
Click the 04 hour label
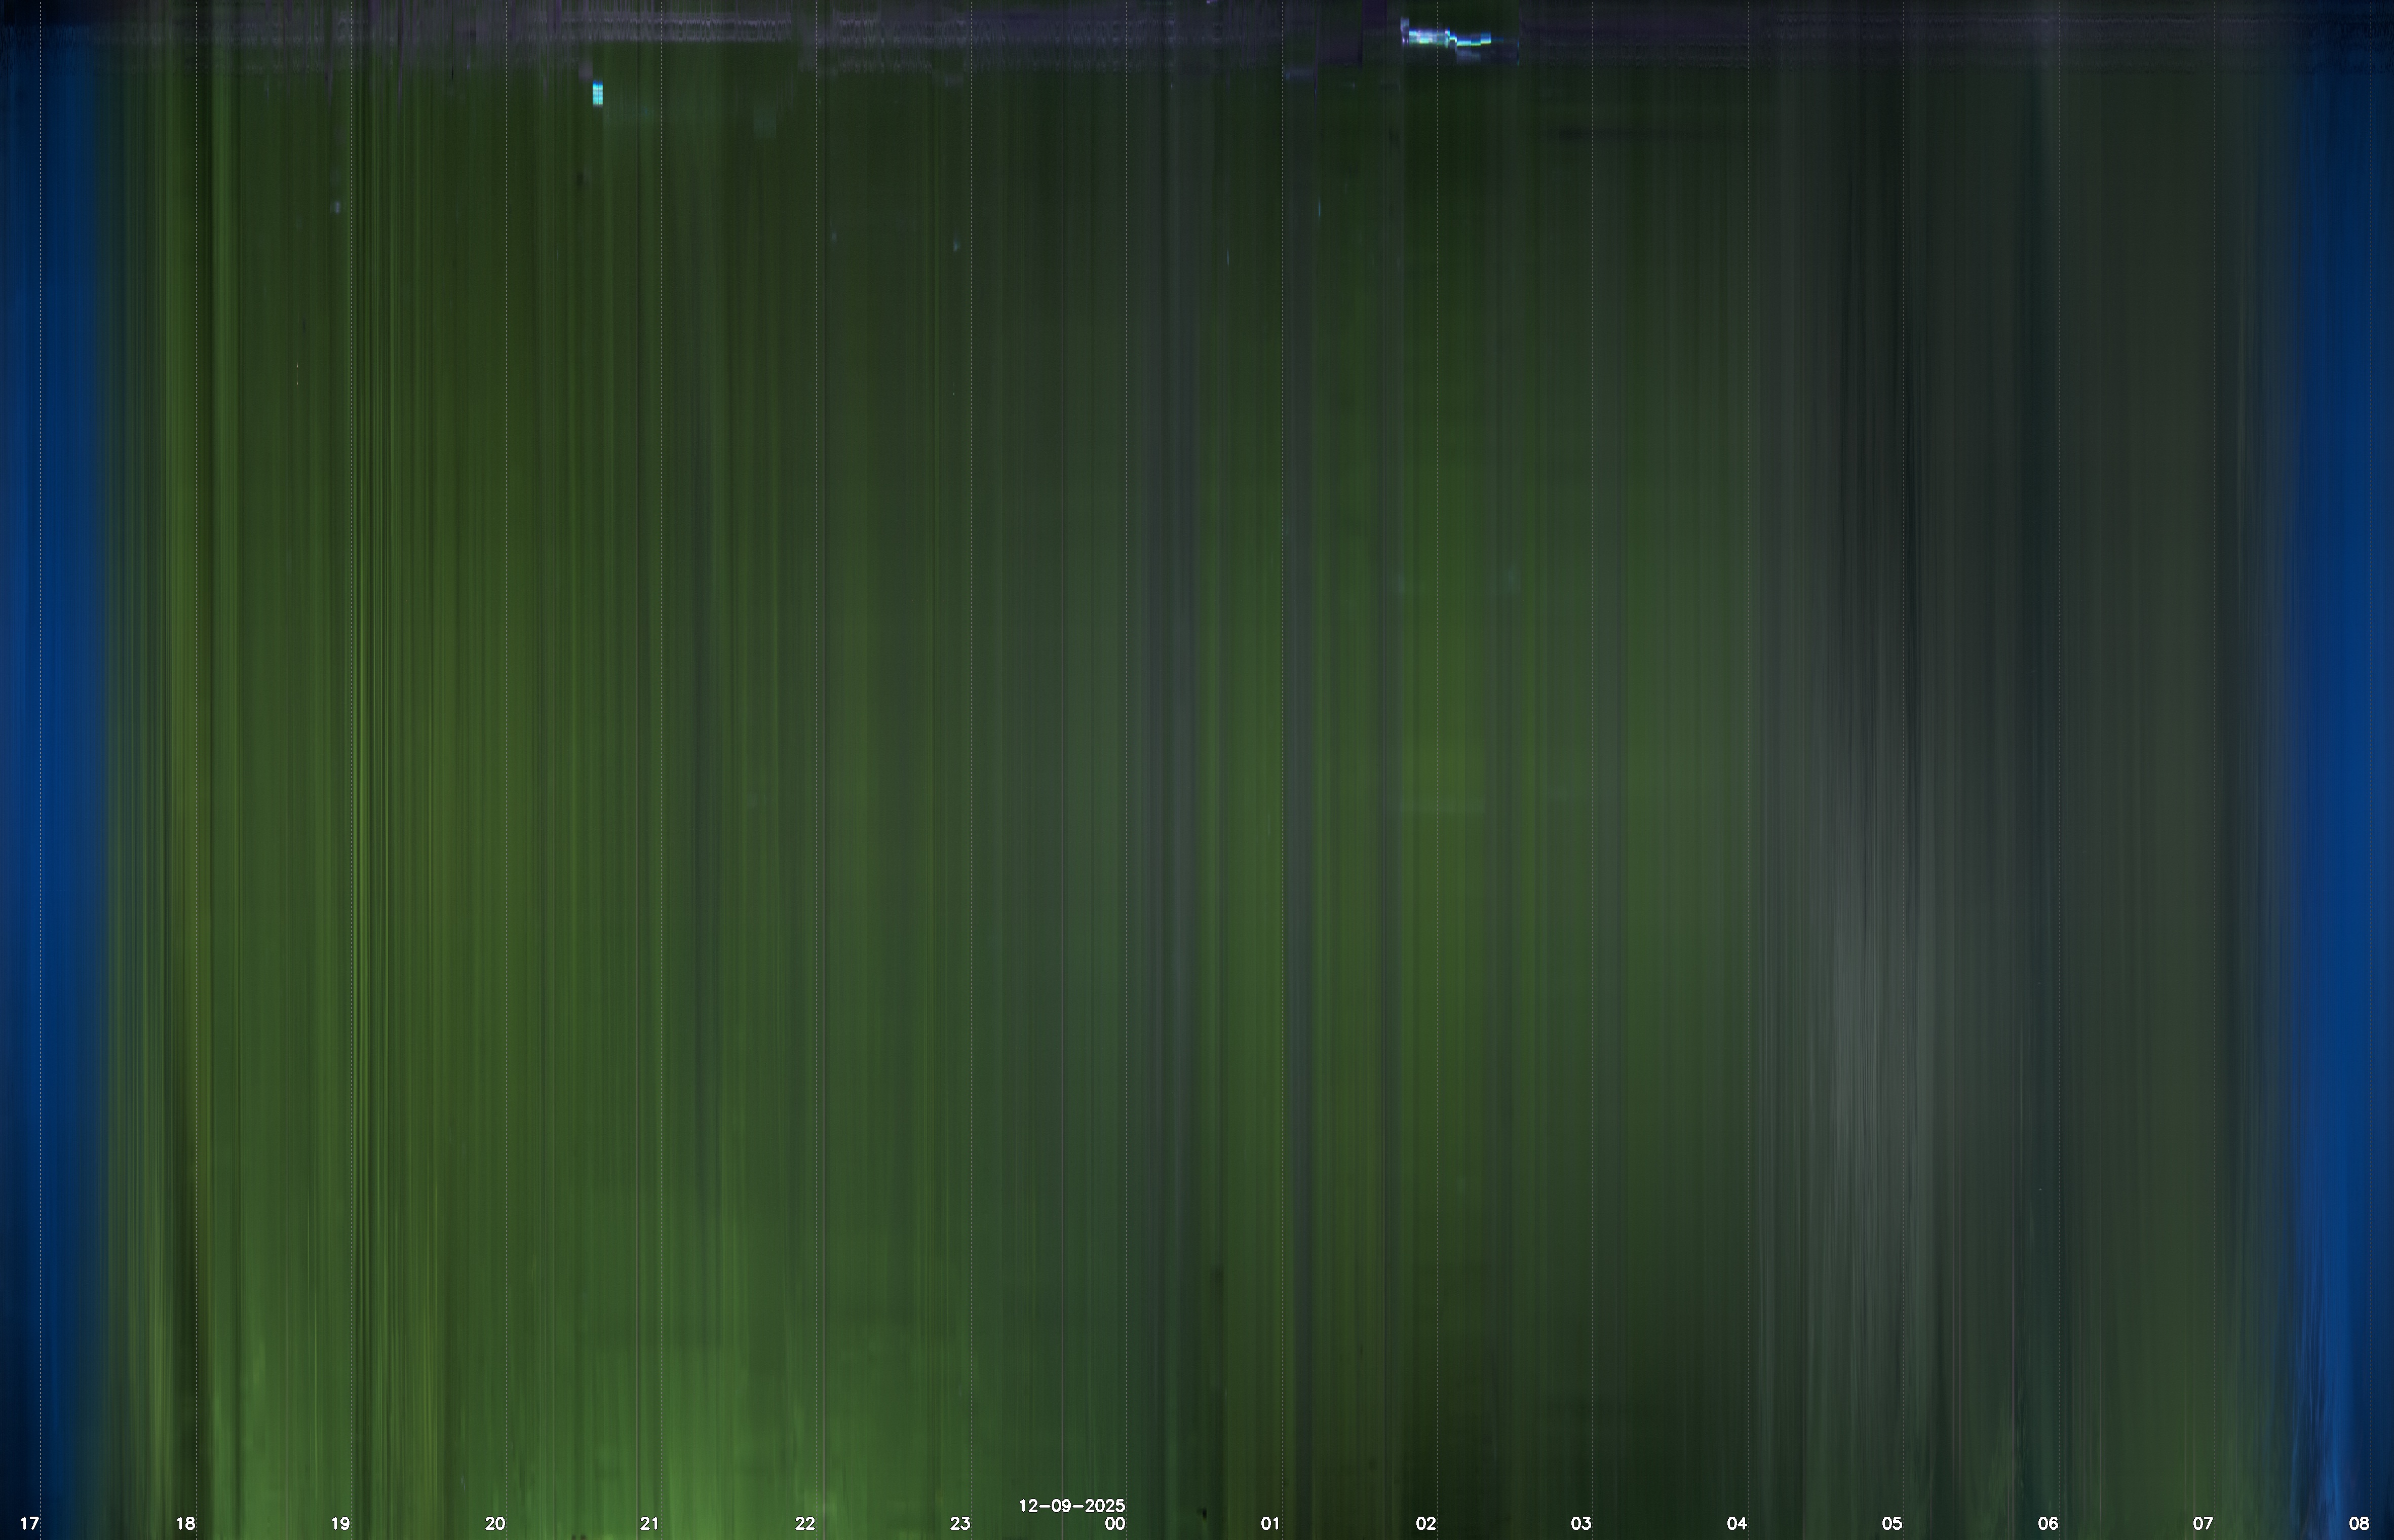point(1737,1524)
